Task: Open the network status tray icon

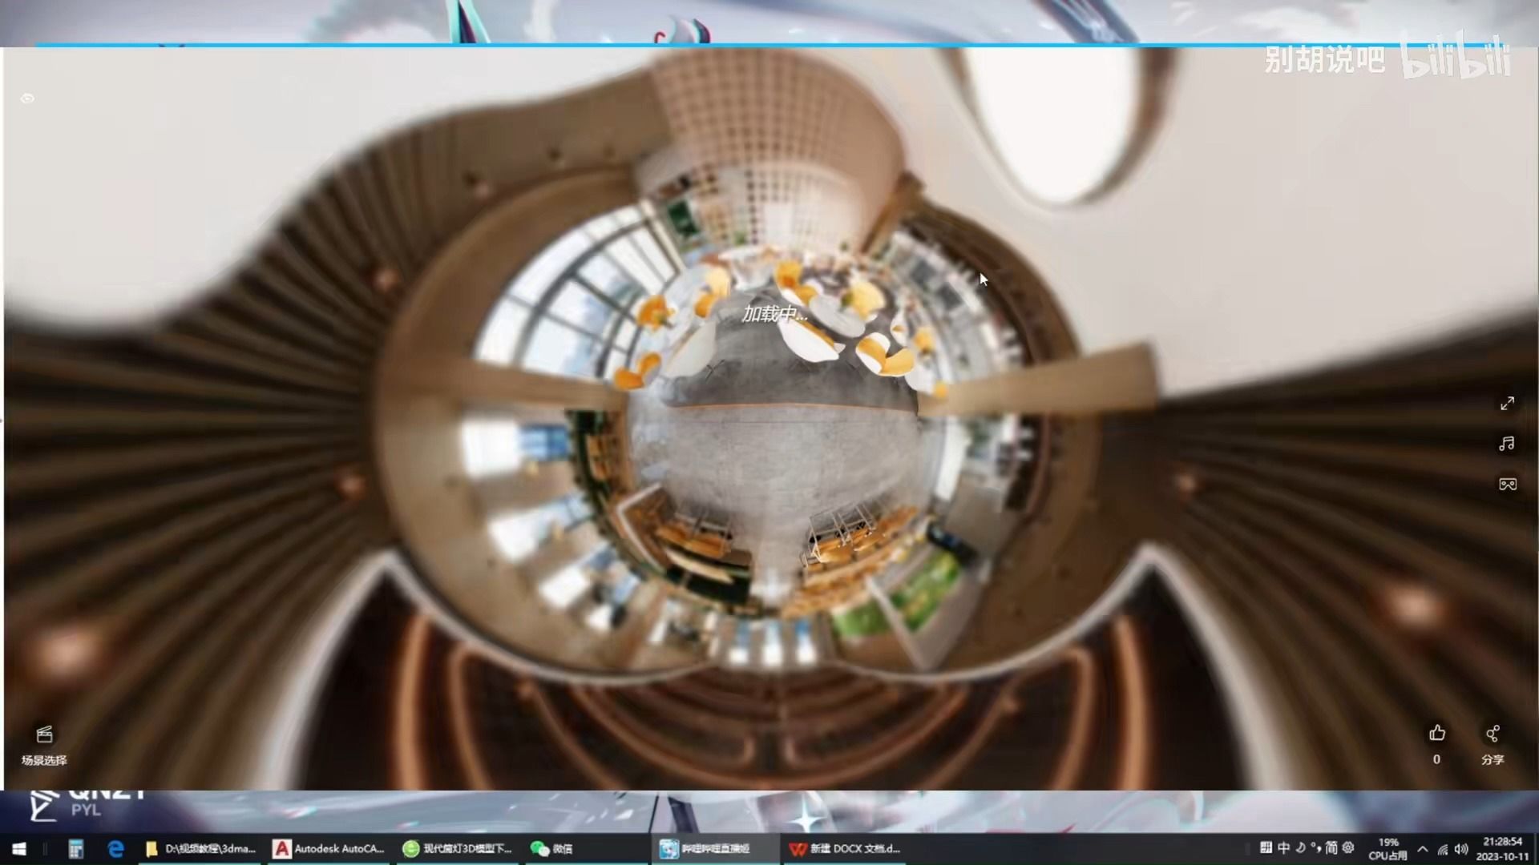Action: pos(1442,849)
